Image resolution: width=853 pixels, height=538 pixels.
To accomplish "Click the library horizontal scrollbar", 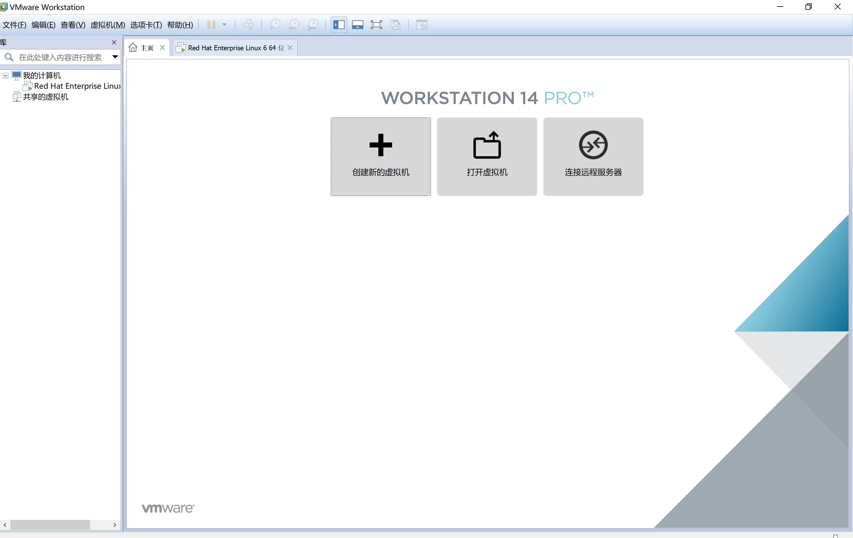I will coord(50,525).
